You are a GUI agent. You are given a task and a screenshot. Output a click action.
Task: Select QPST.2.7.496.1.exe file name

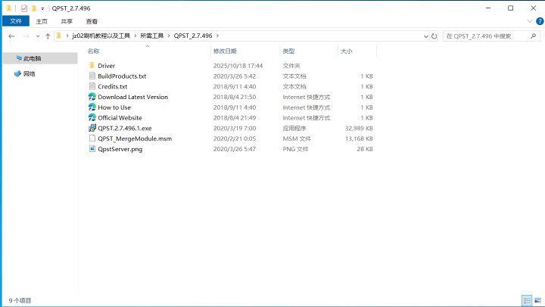[x=125, y=128]
